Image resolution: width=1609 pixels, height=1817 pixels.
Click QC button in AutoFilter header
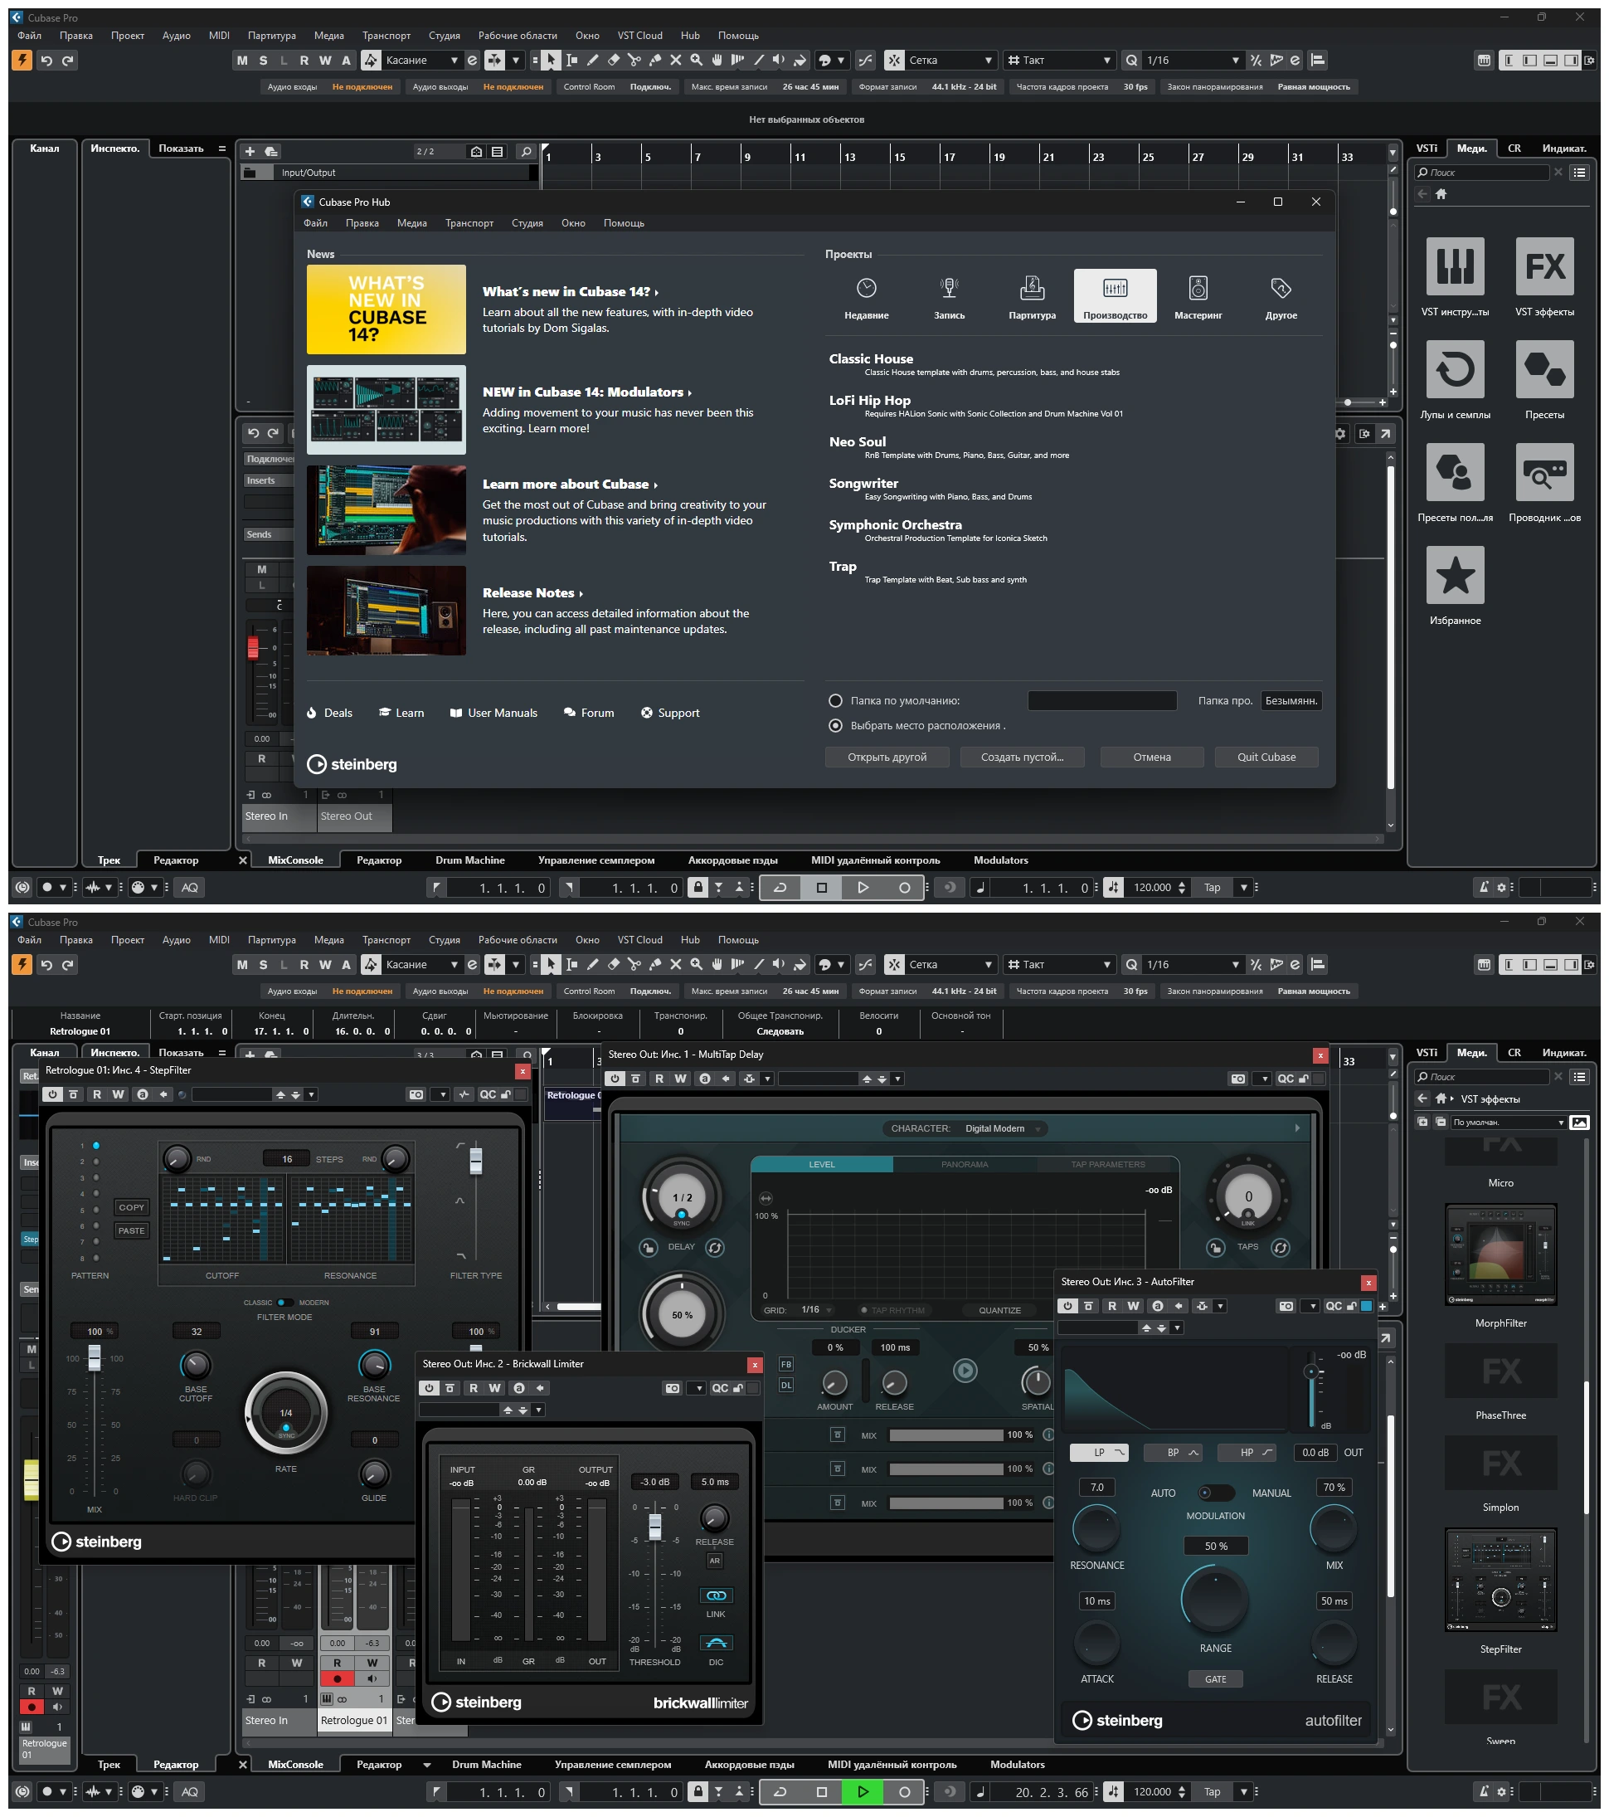pos(1334,1307)
